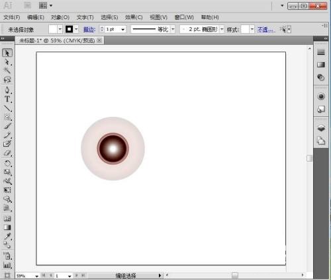
Task: Open the 编辑(E) menu
Action: (36, 17)
